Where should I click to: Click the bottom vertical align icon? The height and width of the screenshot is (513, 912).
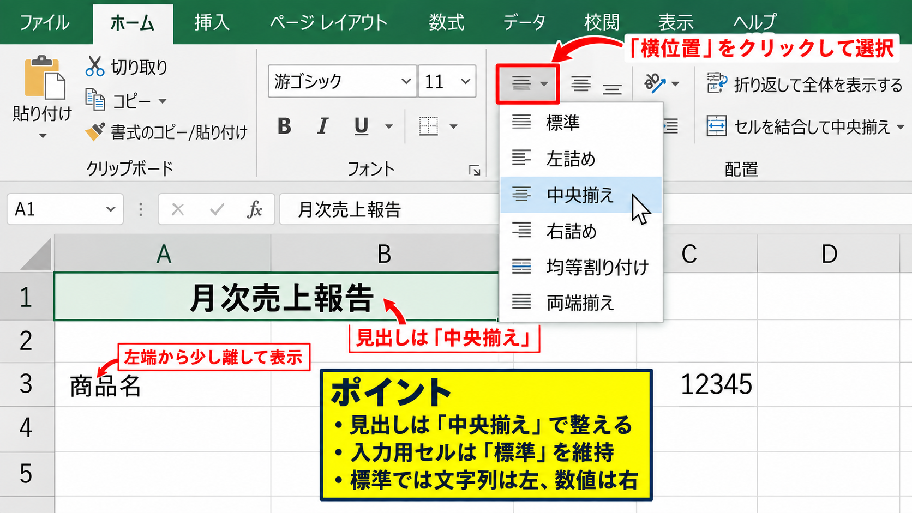(x=612, y=88)
